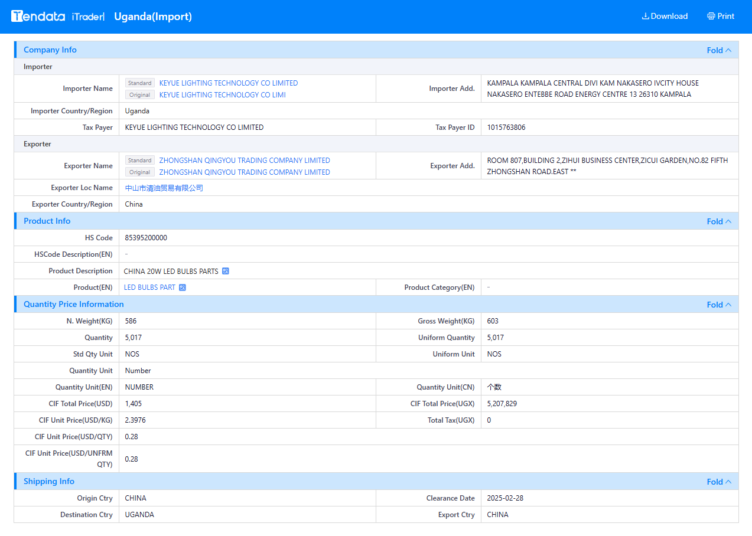Click translate icon beside LED BULBS PART
The width and height of the screenshot is (752, 536).
tap(183, 288)
